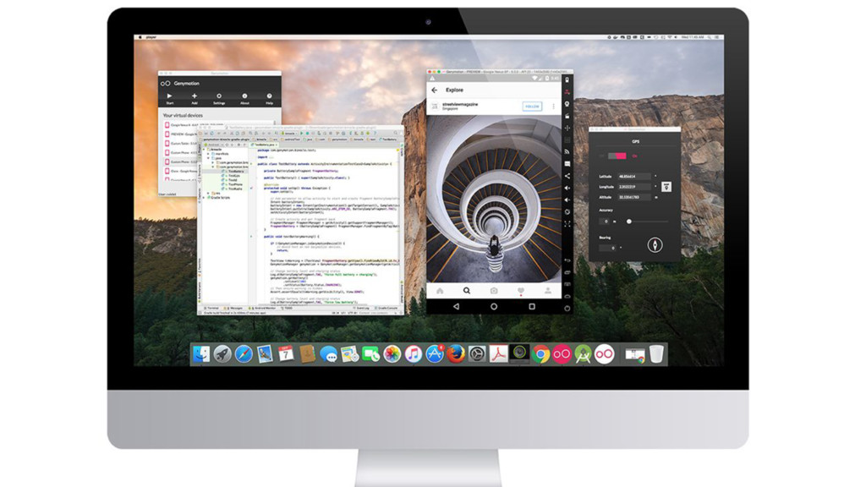The width and height of the screenshot is (866, 487).
Task: Click the Add device plus icon in Genymotion
Action: point(195,98)
